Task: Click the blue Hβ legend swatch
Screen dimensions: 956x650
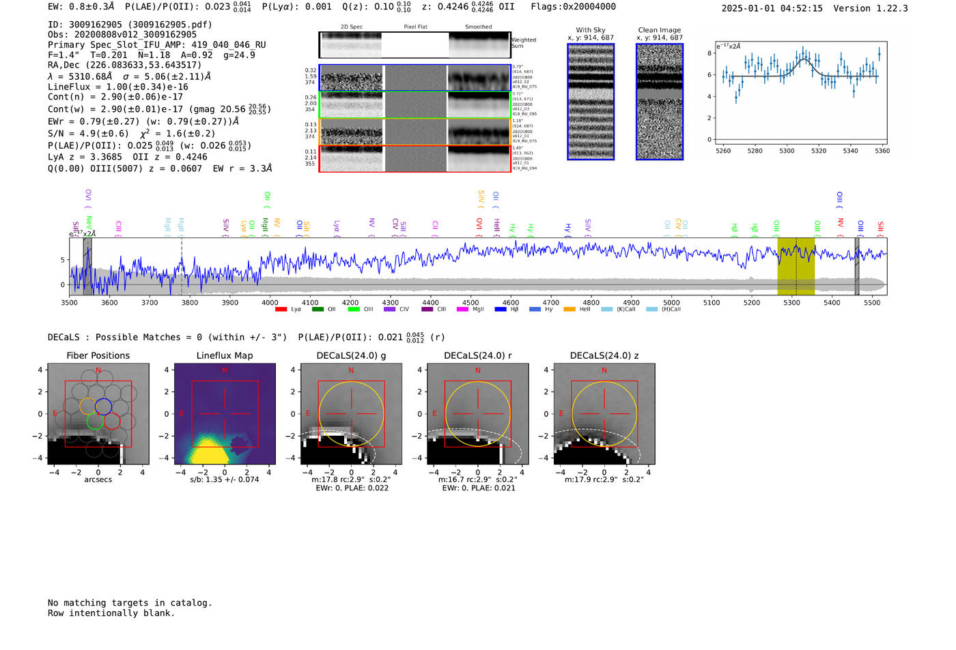Action: 501,310
